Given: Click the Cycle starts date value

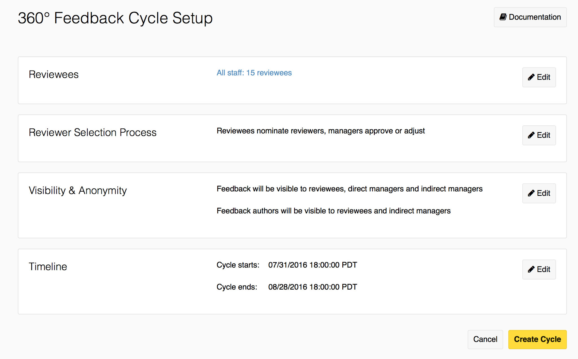Looking at the screenshot, I should click(312, 265).
